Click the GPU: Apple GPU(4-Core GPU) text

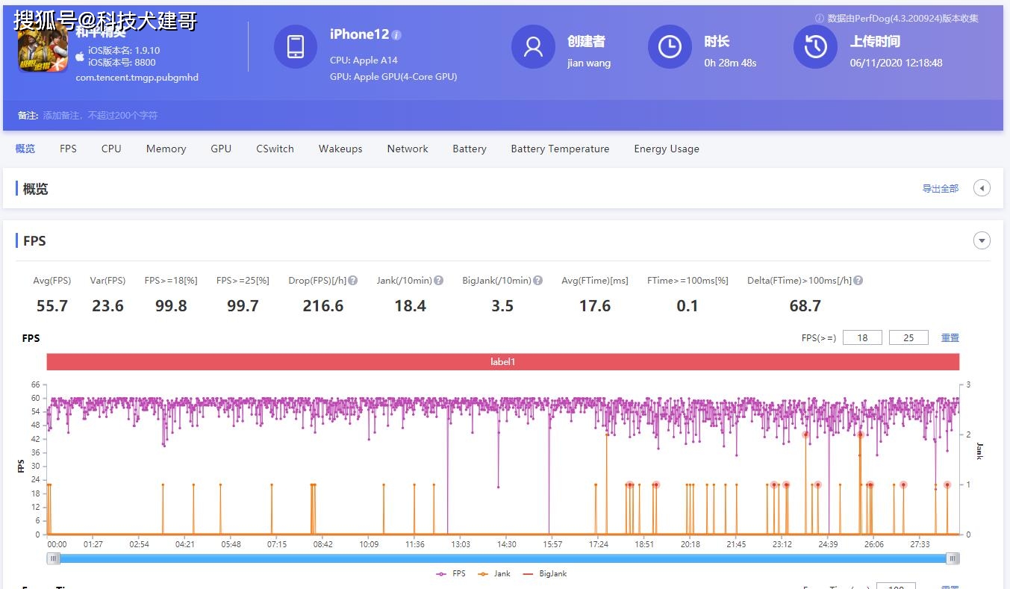pos(393,76)
